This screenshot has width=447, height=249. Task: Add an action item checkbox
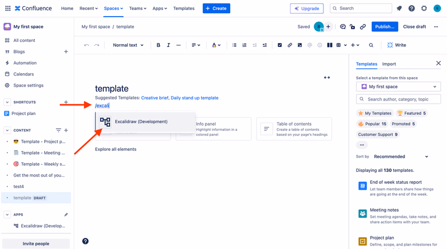click(x=280, y=45)
